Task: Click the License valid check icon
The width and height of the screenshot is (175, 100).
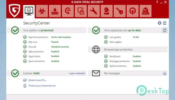Action: (15, 73)
